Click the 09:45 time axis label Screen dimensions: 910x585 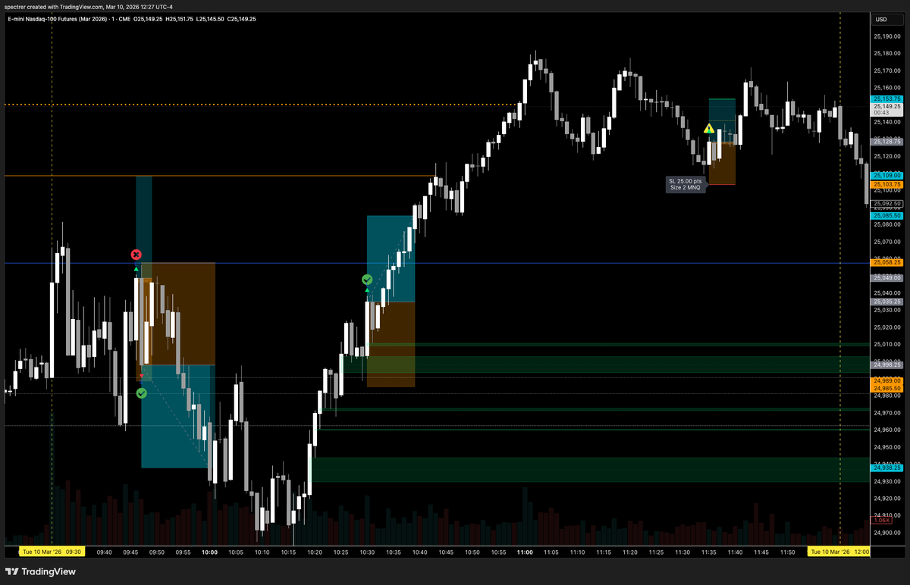pos(131,552)
